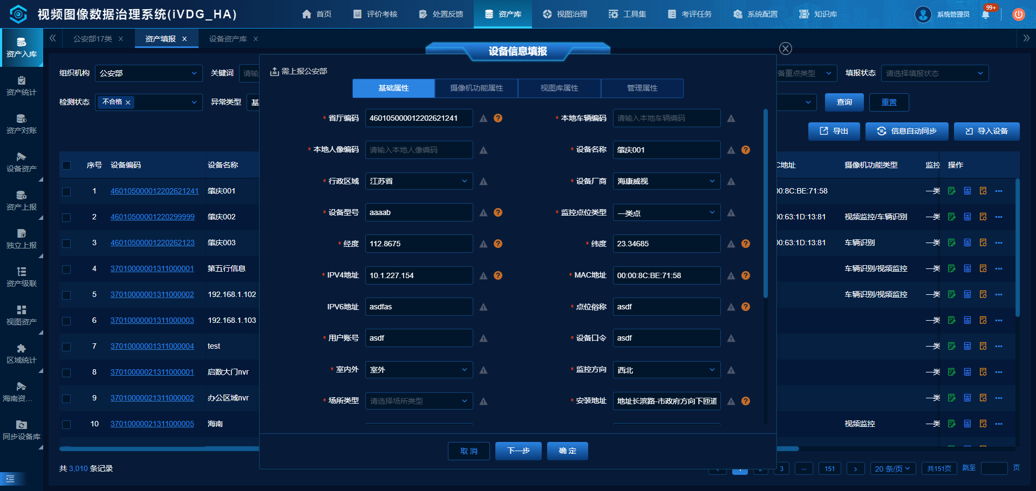This screenshot has height=491, width=1036.
Task: Switch to 摄像机功能属性 tab
Action: point(476,88)
